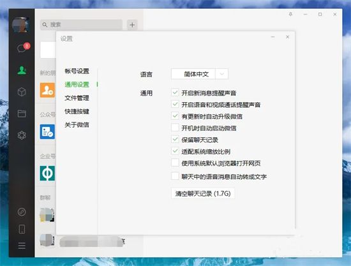Screen dimensions: 351x266
Task: Minimize the settings dialog
Action: 273,37
